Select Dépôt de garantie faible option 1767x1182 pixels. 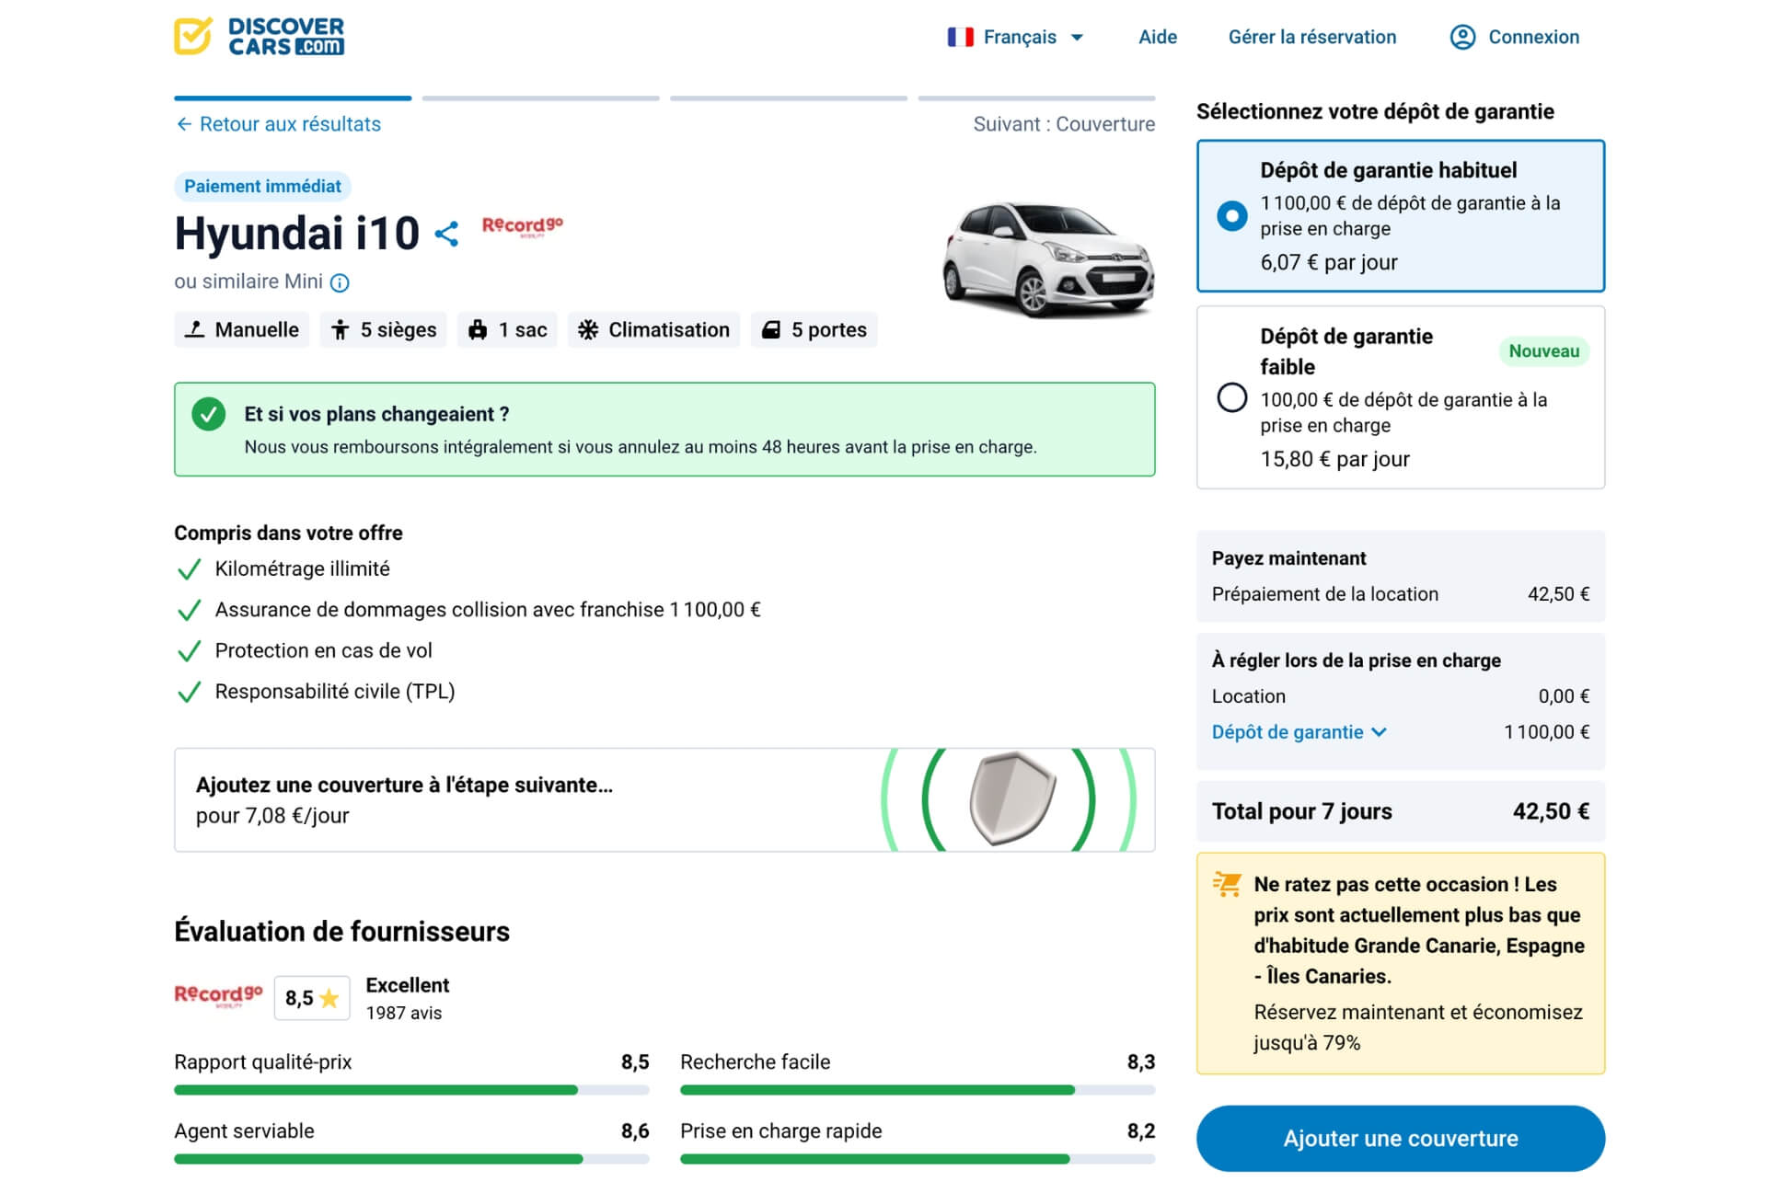(x=1232, y=397)
